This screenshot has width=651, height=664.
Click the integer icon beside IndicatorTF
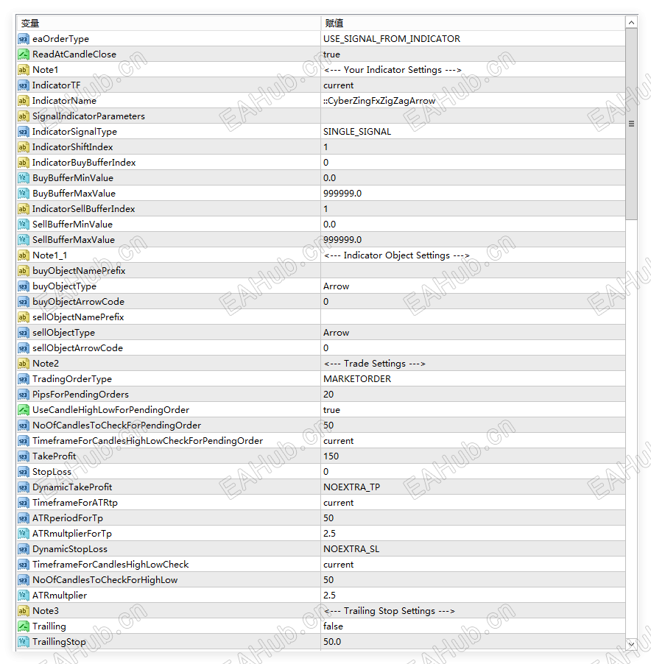click(x=24, y=85)
